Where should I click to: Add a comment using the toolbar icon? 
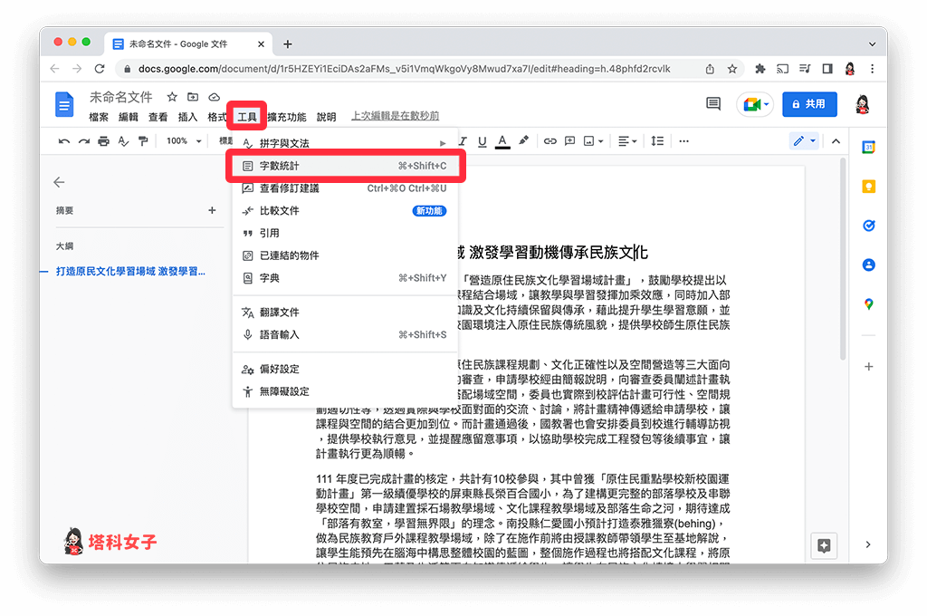(569, 141)
